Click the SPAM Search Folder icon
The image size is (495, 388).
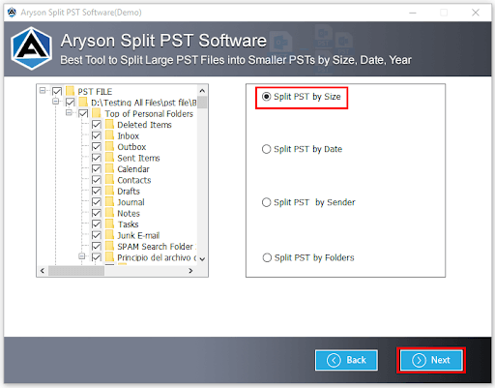[x=110, y=246]
